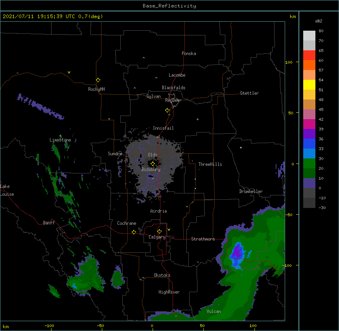Viewport: 339px width, 331px height.
Task: Pick the white 70–80 dBZ legend swatch
Action: [x=309, y=36]
